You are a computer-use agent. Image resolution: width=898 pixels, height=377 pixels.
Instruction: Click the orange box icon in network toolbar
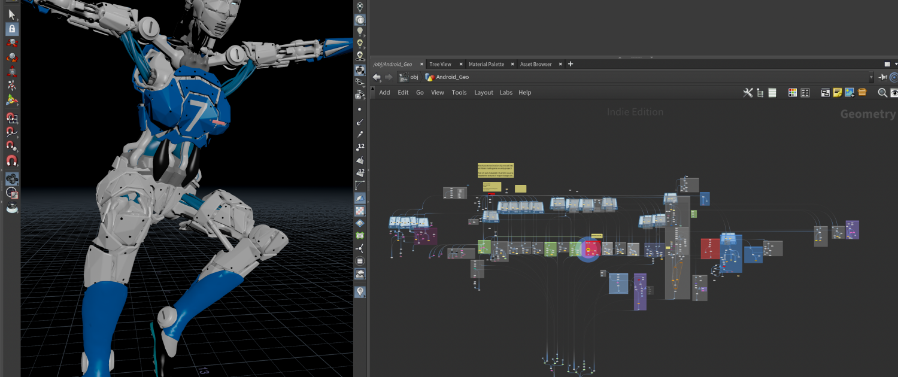pyautogui.click(x=862, y=93)
